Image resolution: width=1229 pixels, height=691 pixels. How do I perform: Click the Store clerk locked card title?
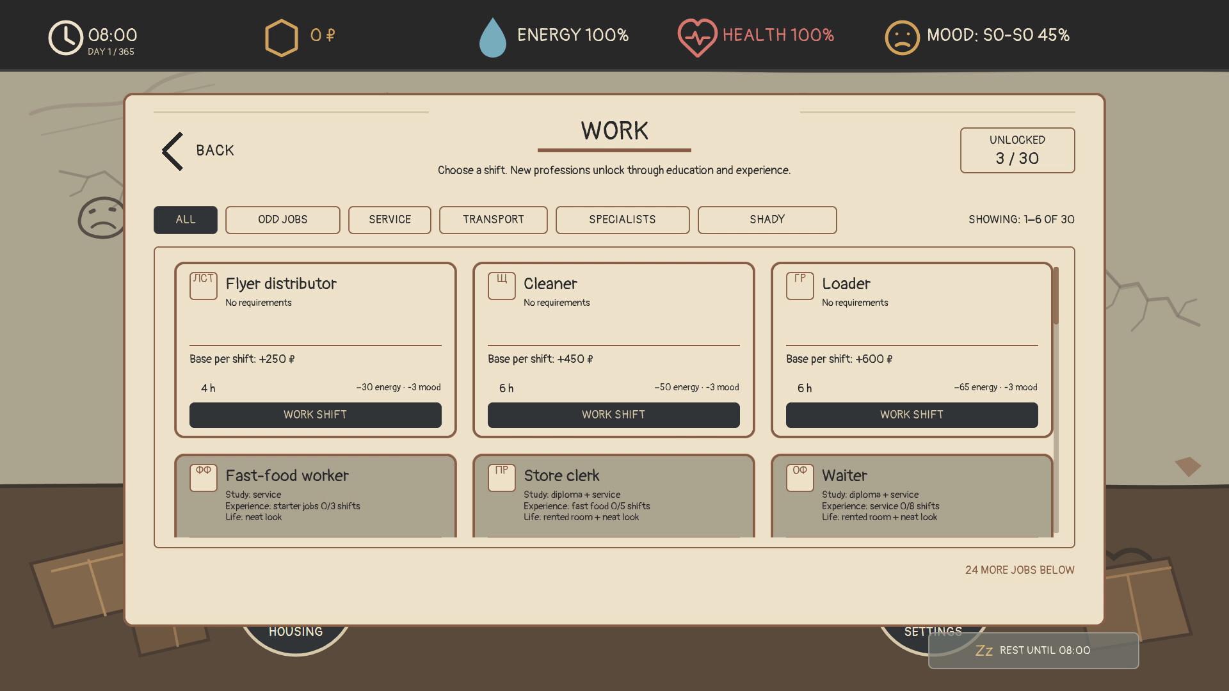(562, 476)
